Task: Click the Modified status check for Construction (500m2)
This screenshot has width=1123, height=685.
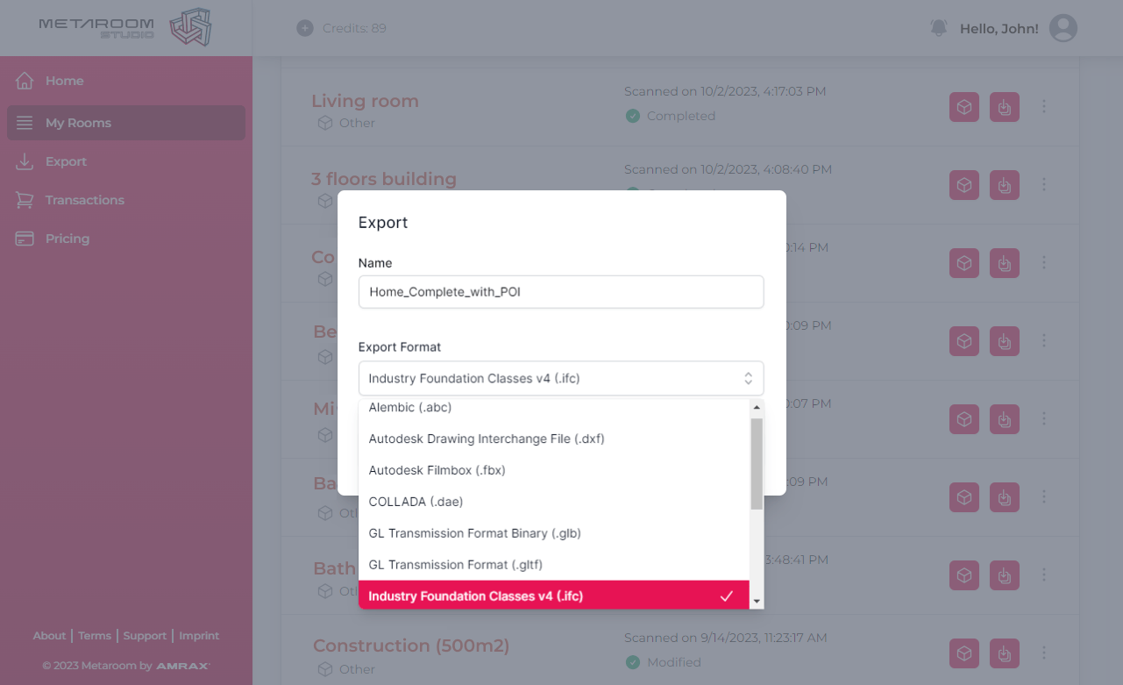Action: coord(632,662)
